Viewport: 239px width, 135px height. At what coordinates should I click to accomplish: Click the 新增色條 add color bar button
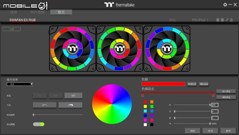tap(192, 84)
